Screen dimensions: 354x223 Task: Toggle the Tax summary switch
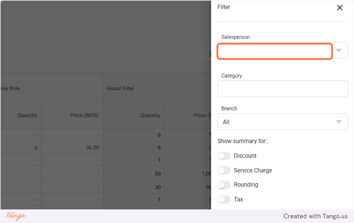click(224, 199)
